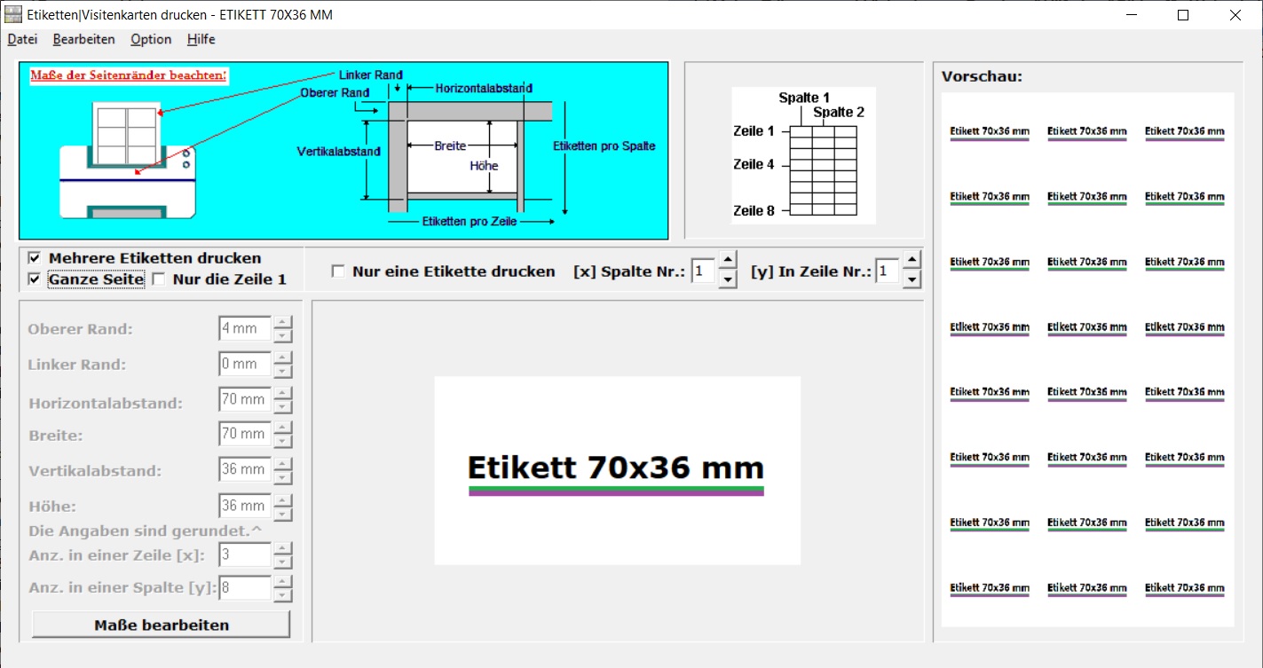Open the Option menu
The image size is (1263, 668).
click(x=151, y=39)
